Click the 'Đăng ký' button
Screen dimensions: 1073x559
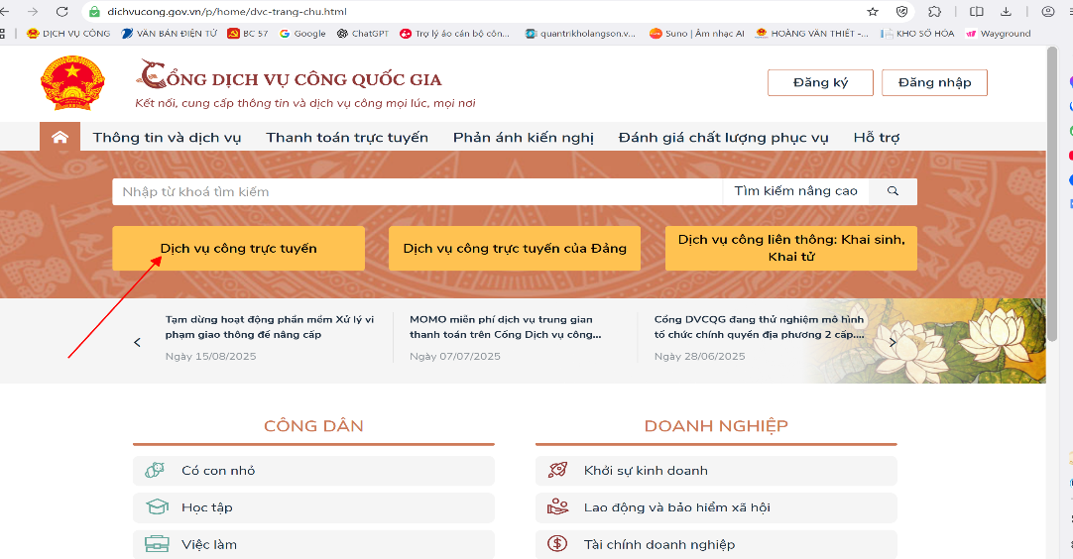tap(820, 82)
